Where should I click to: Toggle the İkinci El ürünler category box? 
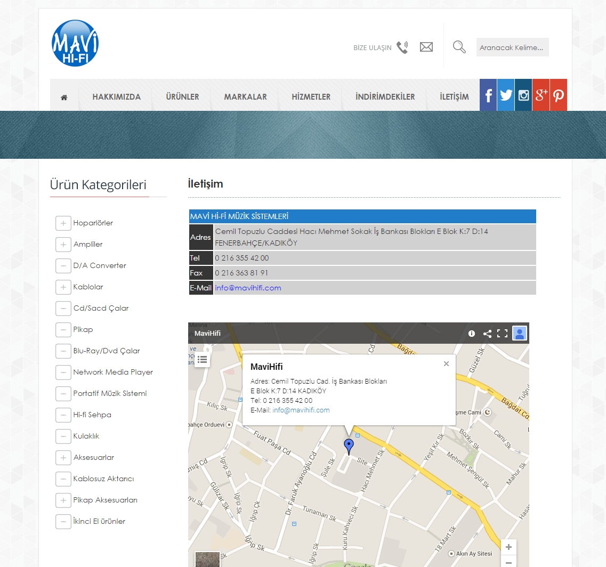click(x=63, y=521)
